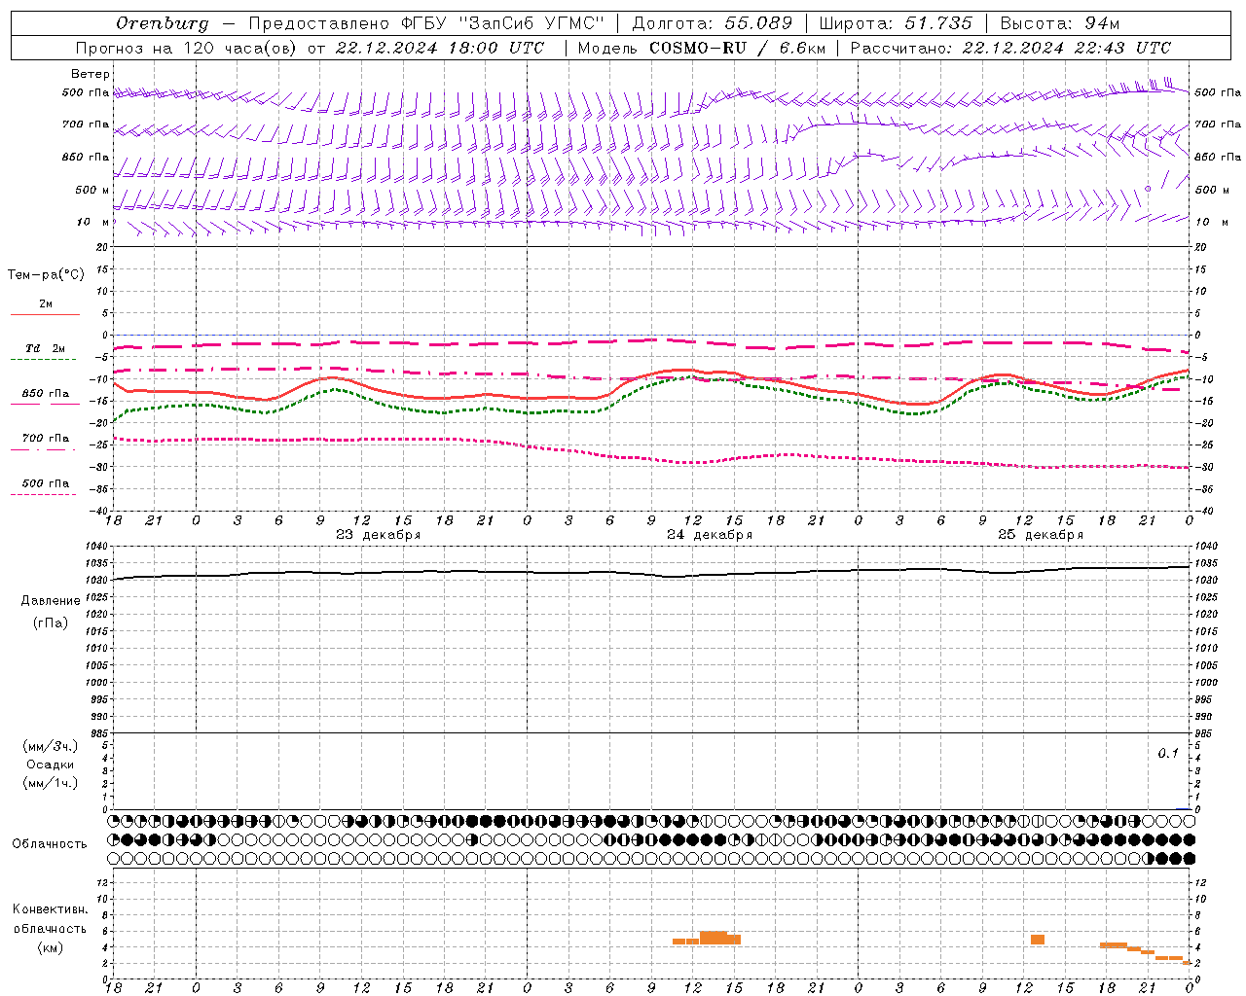Click the Рассчитано: 22.12.2024 22:43 UTC timestamp

(1010, 48)
